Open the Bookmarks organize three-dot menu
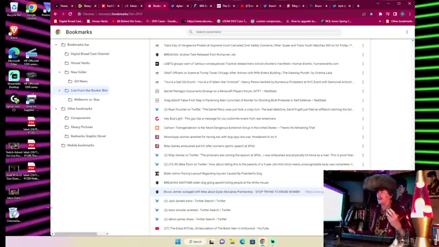The height and width of the screenshot is (247, 439). tap(407, 32)
